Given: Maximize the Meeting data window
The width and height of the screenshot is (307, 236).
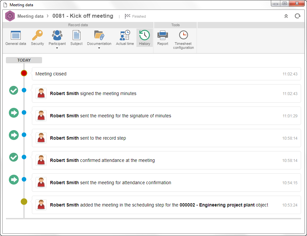Looking at the screenshot, I should click(285, 3).
